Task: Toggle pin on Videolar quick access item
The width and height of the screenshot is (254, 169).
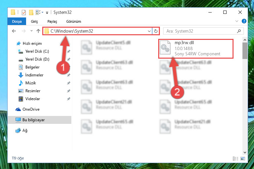Action: pos(69,99)
